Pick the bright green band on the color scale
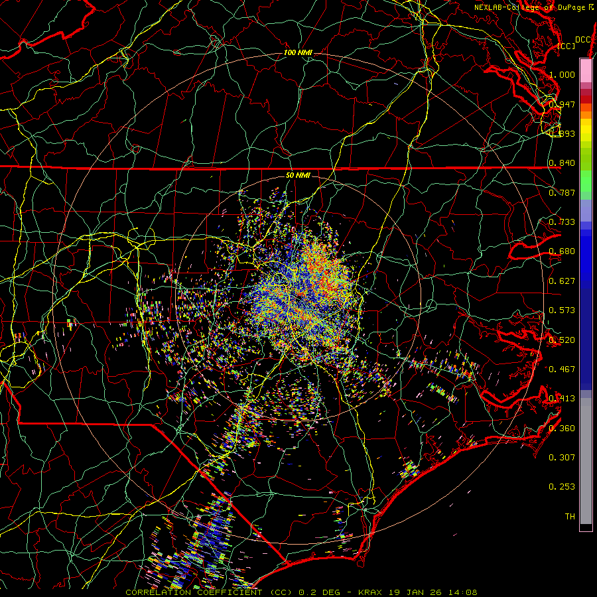Viewport: 597px width, 597px height. (x=586, y=181)
